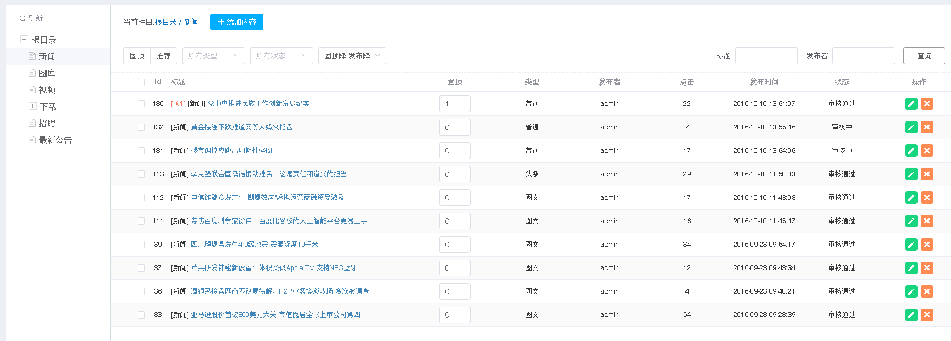Edit row 39 with pencil icon
951x341 pixels.
click(x=911, y=245)
